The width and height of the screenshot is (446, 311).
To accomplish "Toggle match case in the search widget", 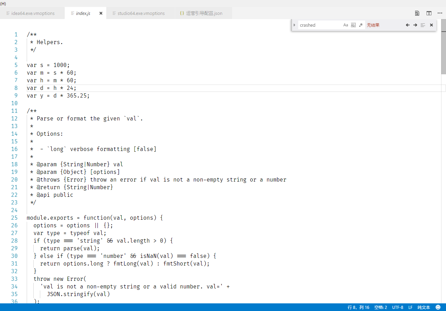I will [346, 25].
